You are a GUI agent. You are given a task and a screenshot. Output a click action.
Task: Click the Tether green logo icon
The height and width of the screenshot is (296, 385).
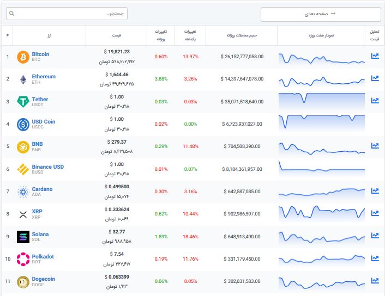[23, 102]
